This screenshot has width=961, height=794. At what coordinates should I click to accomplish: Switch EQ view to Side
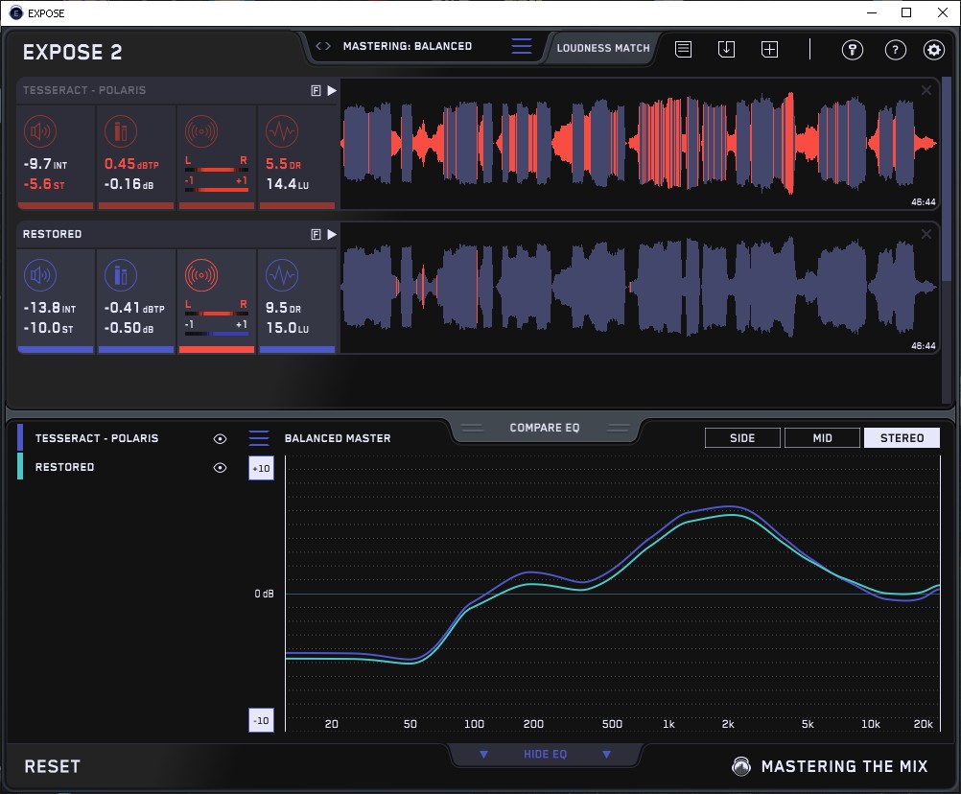point(742,438)
